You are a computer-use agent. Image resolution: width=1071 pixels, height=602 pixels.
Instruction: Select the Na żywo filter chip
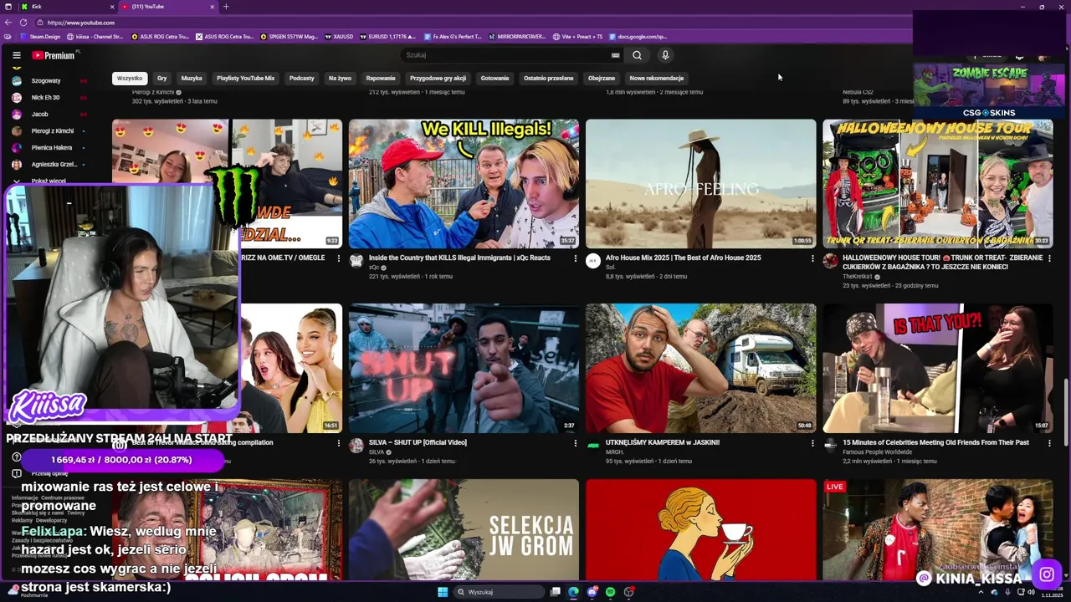point(340,78)
